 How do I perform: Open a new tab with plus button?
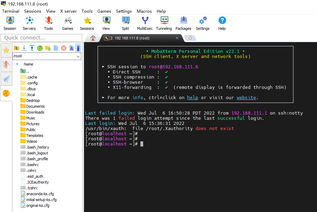click(x=190, y=38)
